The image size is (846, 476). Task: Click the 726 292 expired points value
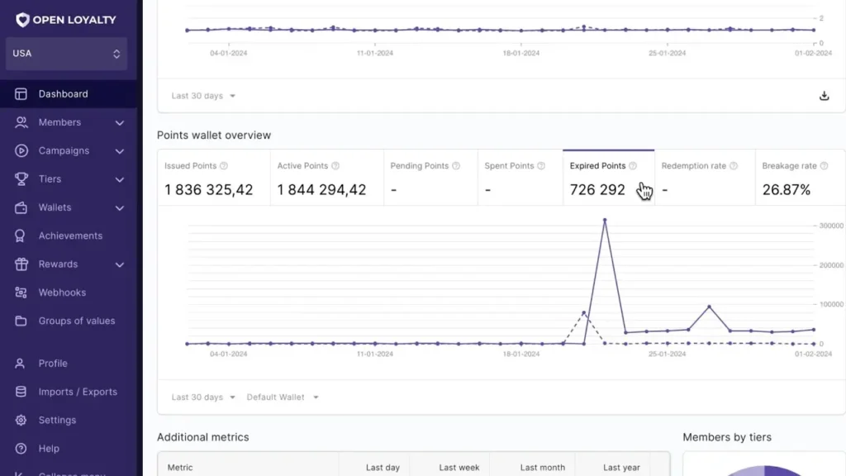point(597,190)
